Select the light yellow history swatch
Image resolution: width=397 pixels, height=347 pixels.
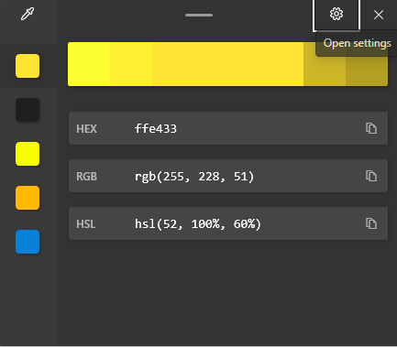tap(28, 66)
